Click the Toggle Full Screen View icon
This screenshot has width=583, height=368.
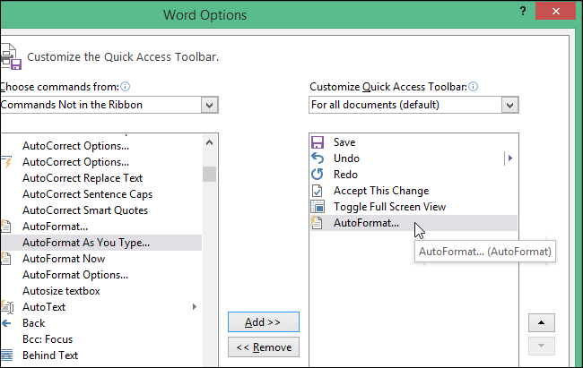[x=318, y=207]
